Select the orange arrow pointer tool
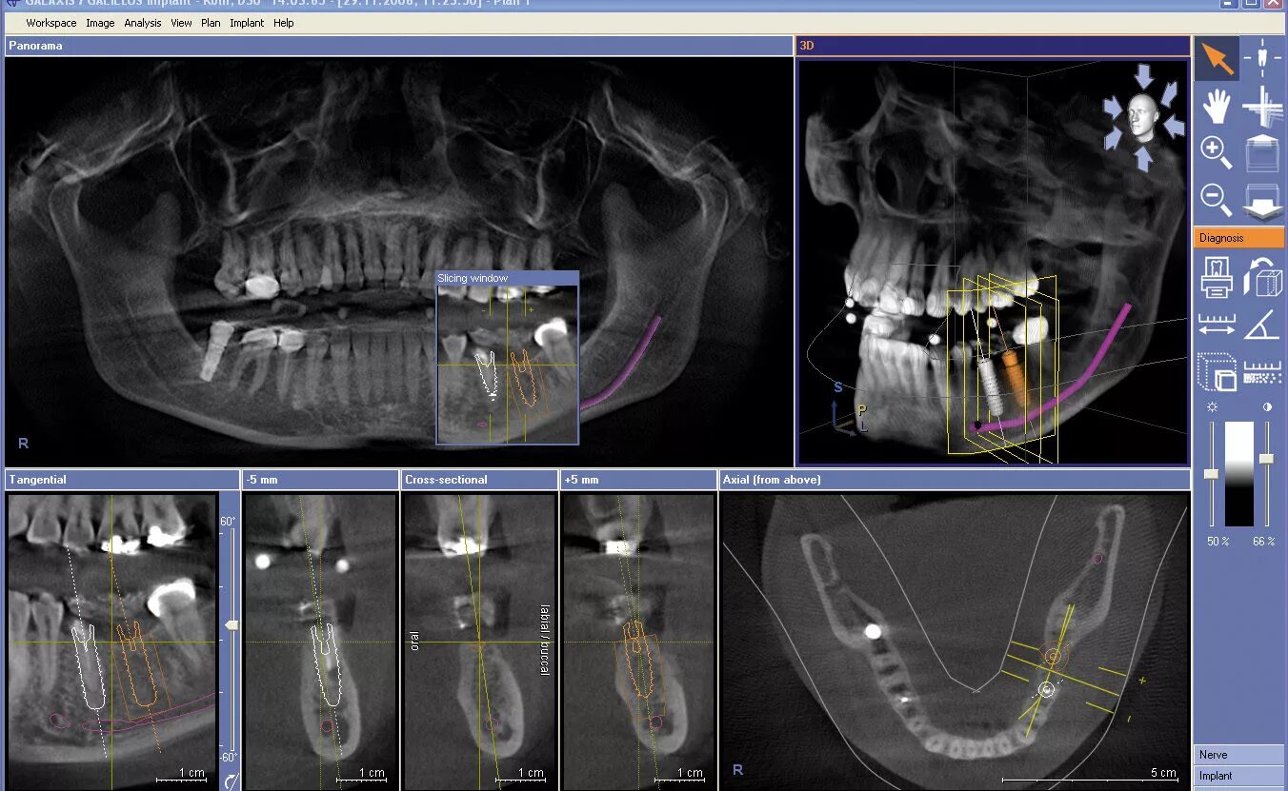Screen dimensions: 1288x791 tap(1217, 58)
